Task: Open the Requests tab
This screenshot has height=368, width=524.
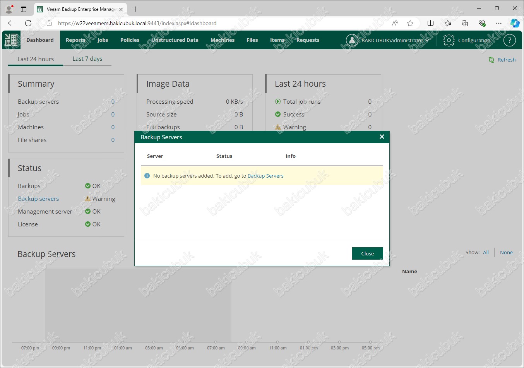Action: pos(308,40)
